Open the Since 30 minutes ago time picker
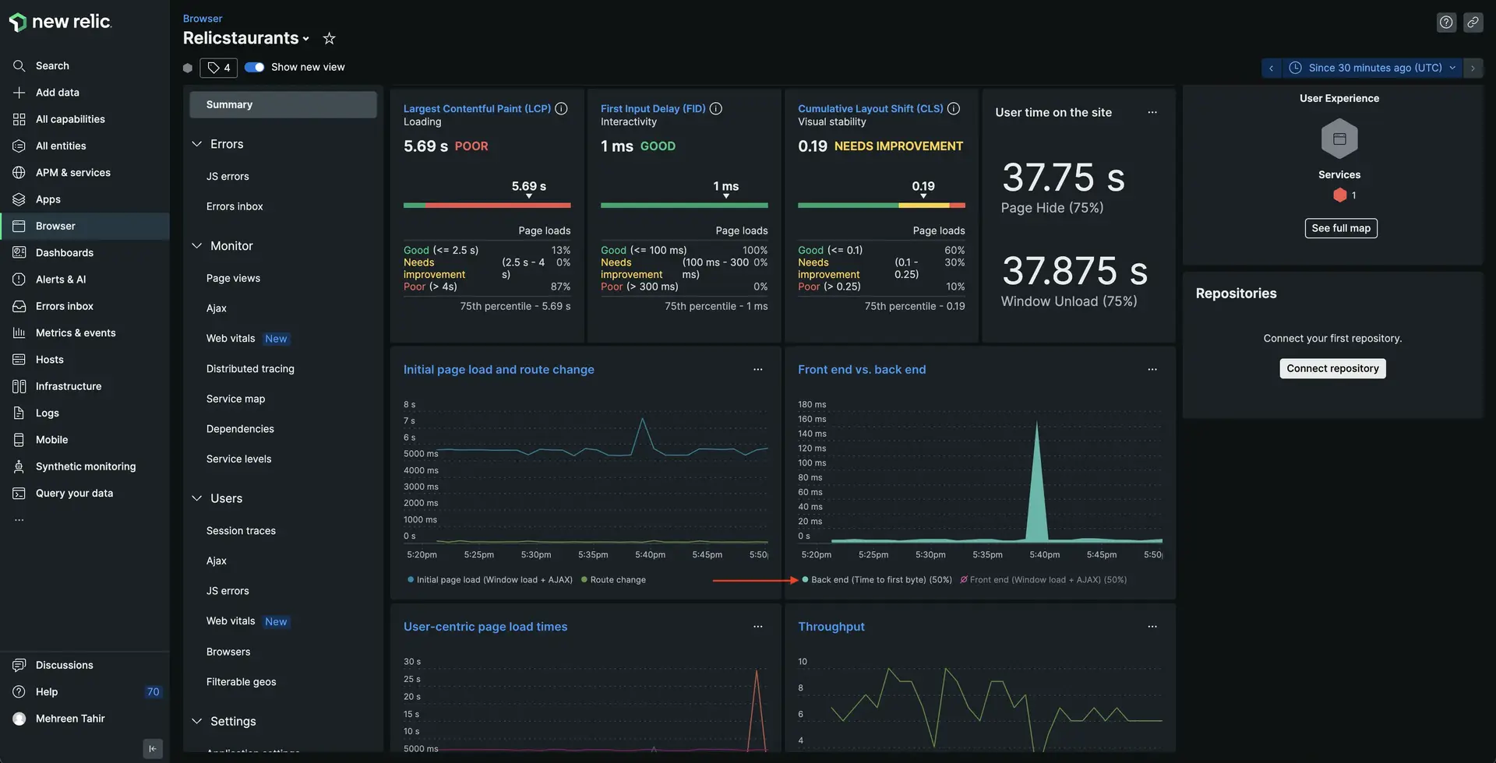Image resolution: width=1496 pixels, height=763 pixels. 1373,68
